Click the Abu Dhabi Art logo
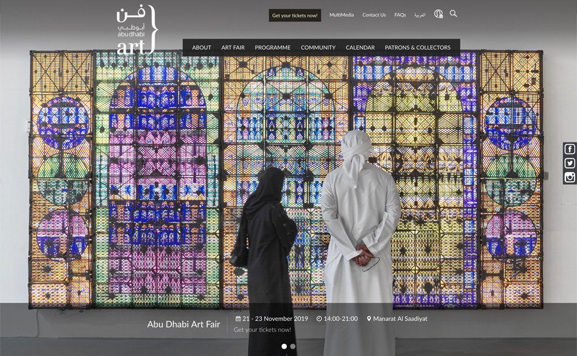This screenshot has height=356, width=577. [137, 30]
